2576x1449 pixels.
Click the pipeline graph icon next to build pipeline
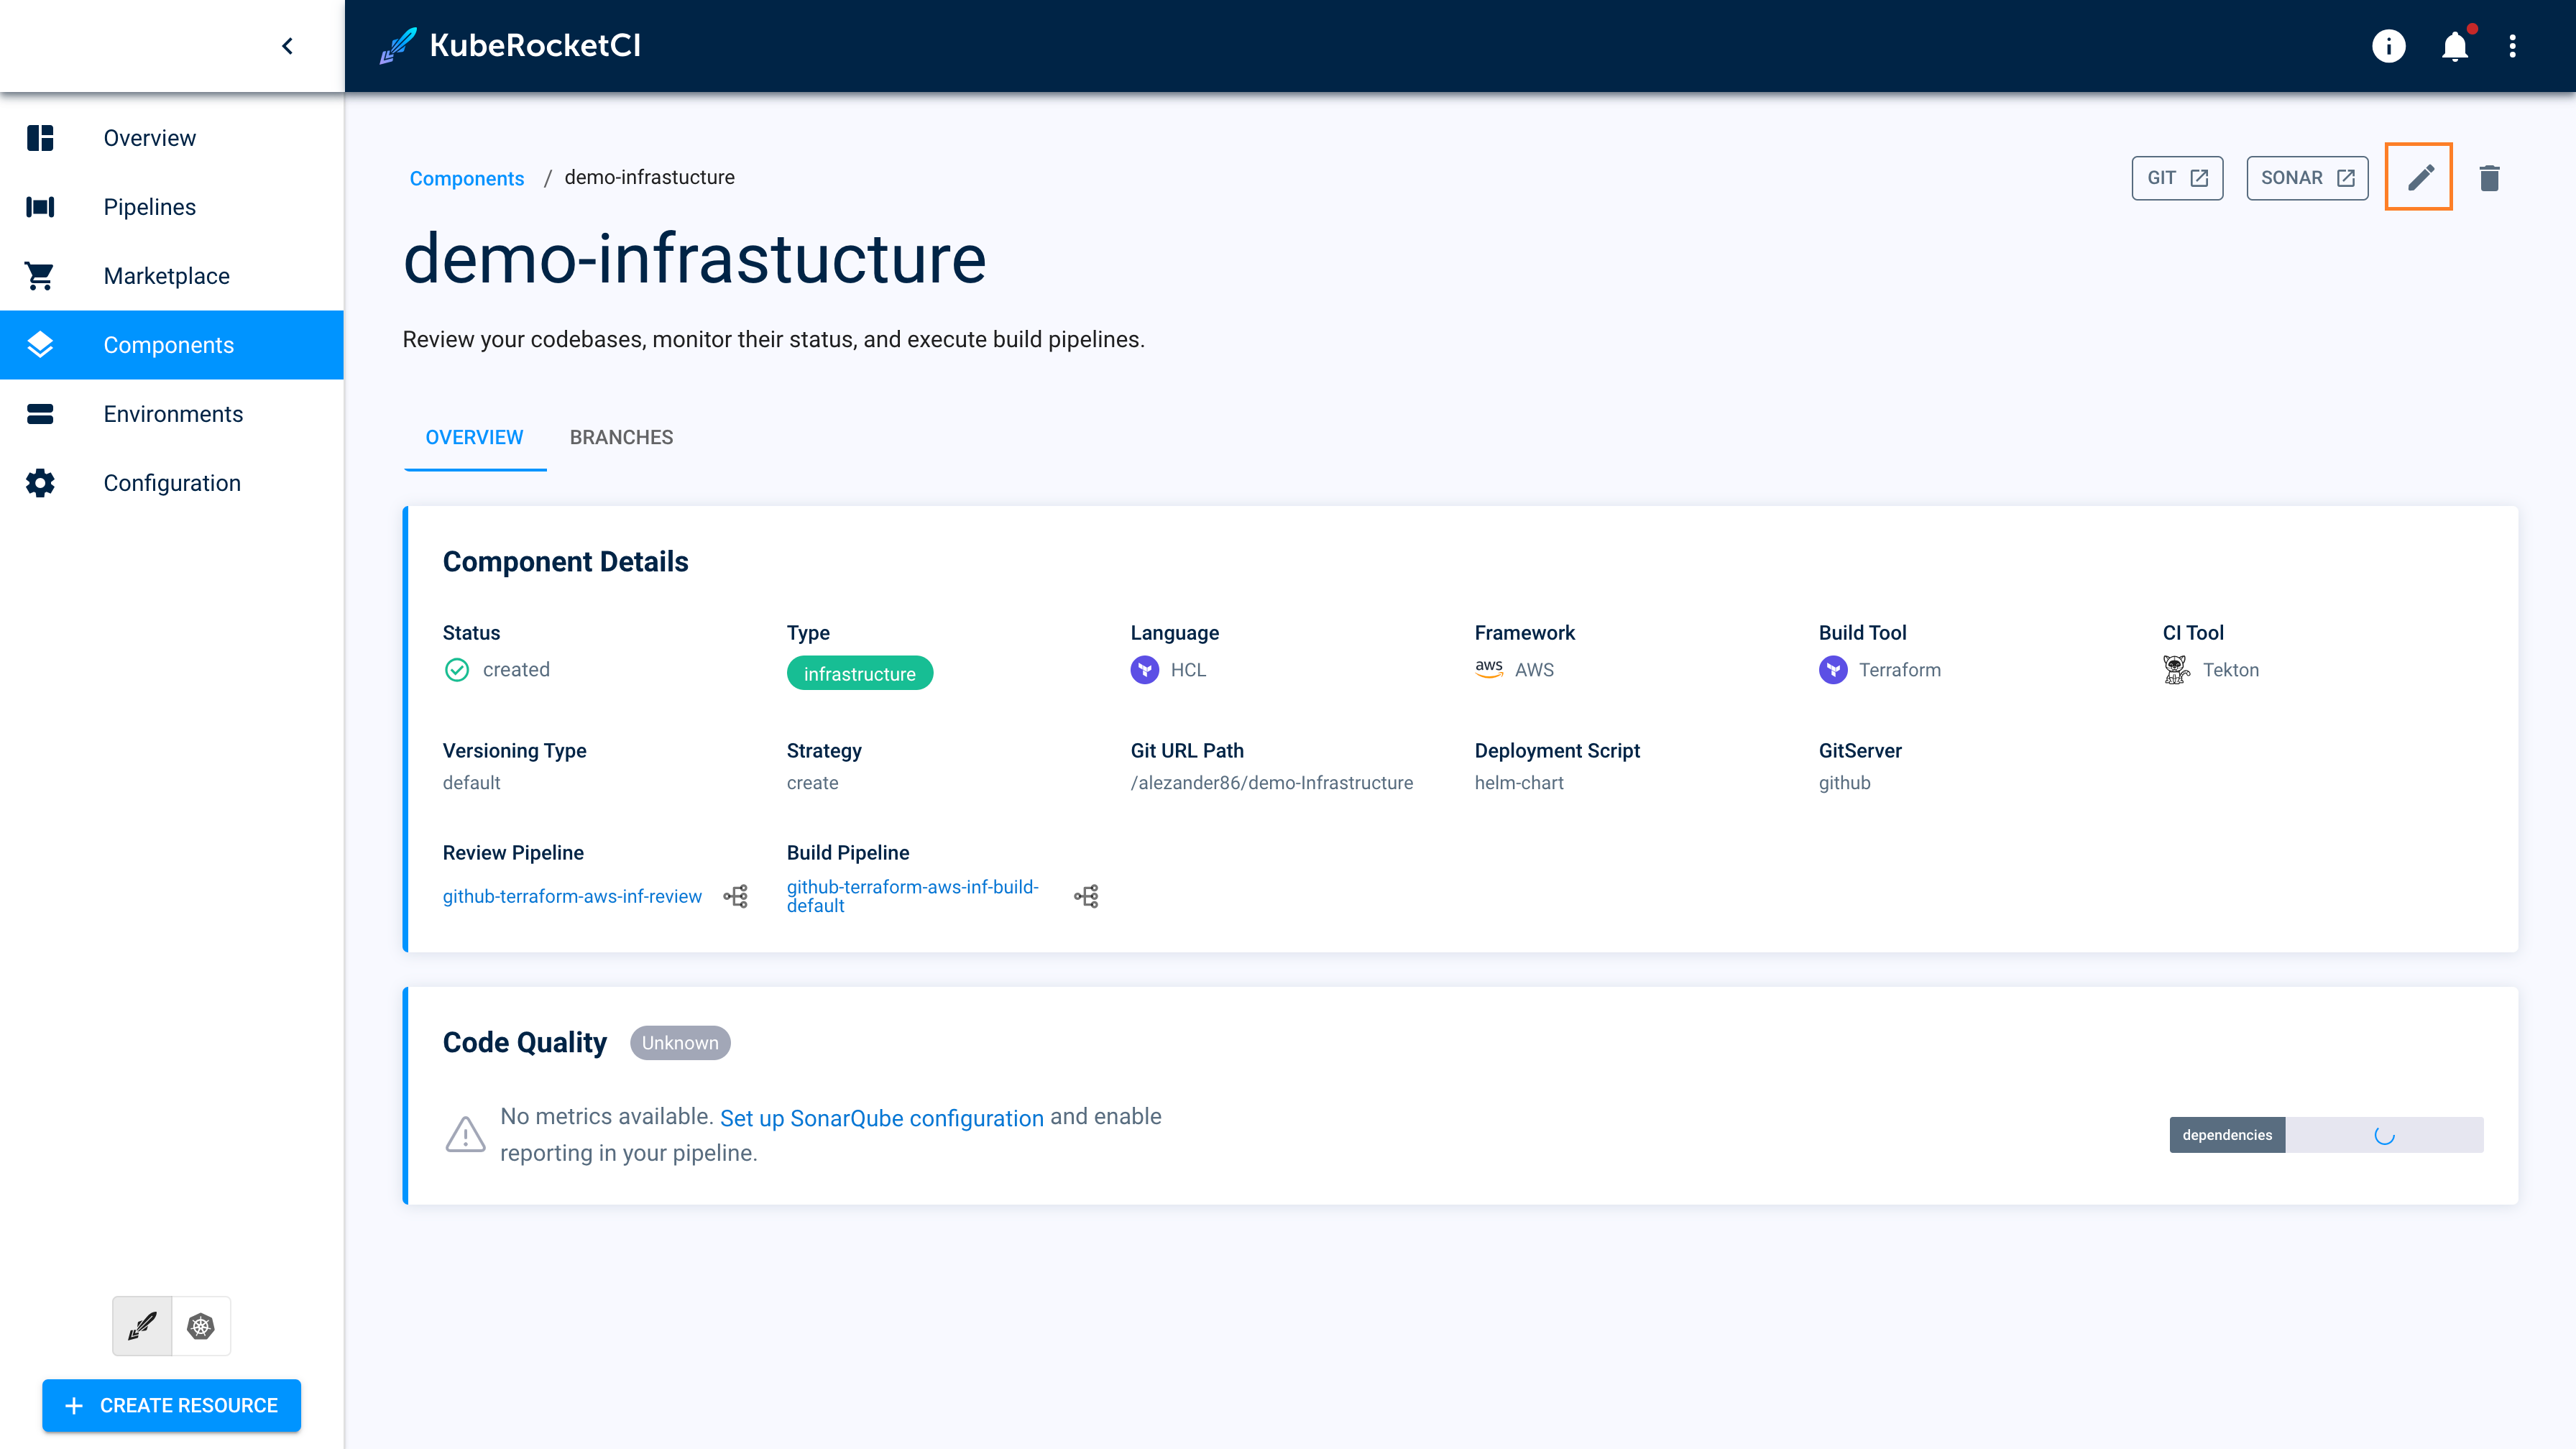(x=1086, y=897)
